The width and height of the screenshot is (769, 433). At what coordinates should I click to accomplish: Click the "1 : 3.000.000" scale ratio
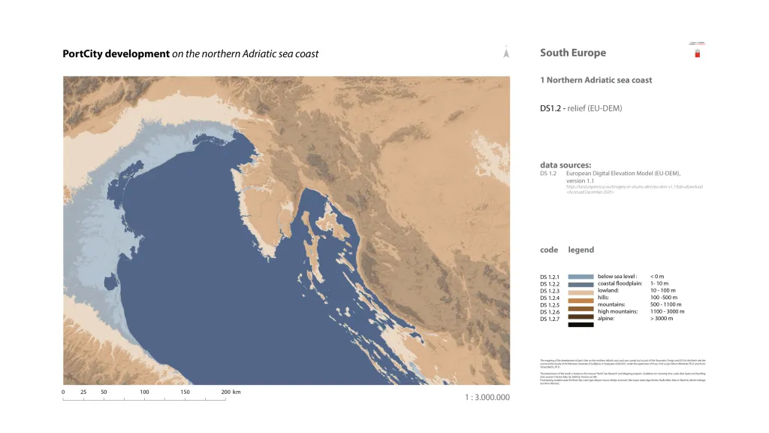click(487, 397)
